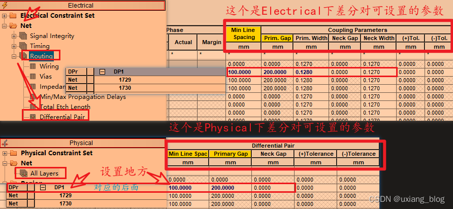Click the Differential Pair worksheet icon
This screenshot has width=453, height=209.
coord(33,117)
